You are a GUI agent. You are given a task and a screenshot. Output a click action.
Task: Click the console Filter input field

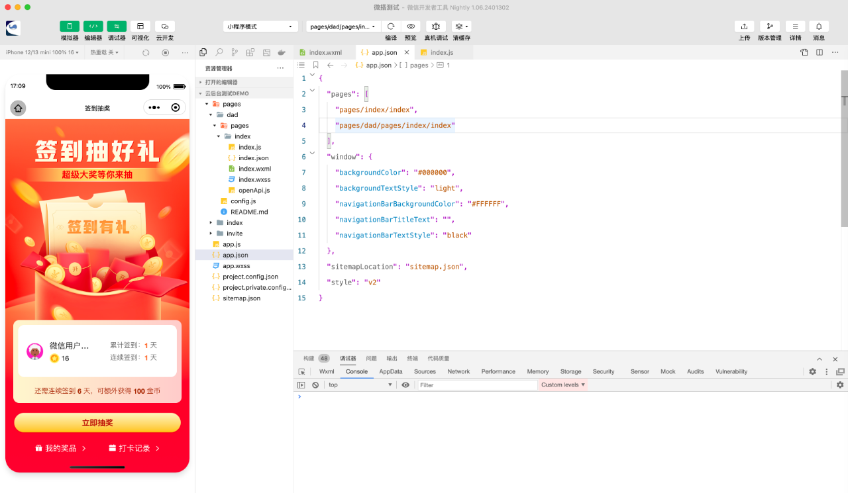[477, 385]
